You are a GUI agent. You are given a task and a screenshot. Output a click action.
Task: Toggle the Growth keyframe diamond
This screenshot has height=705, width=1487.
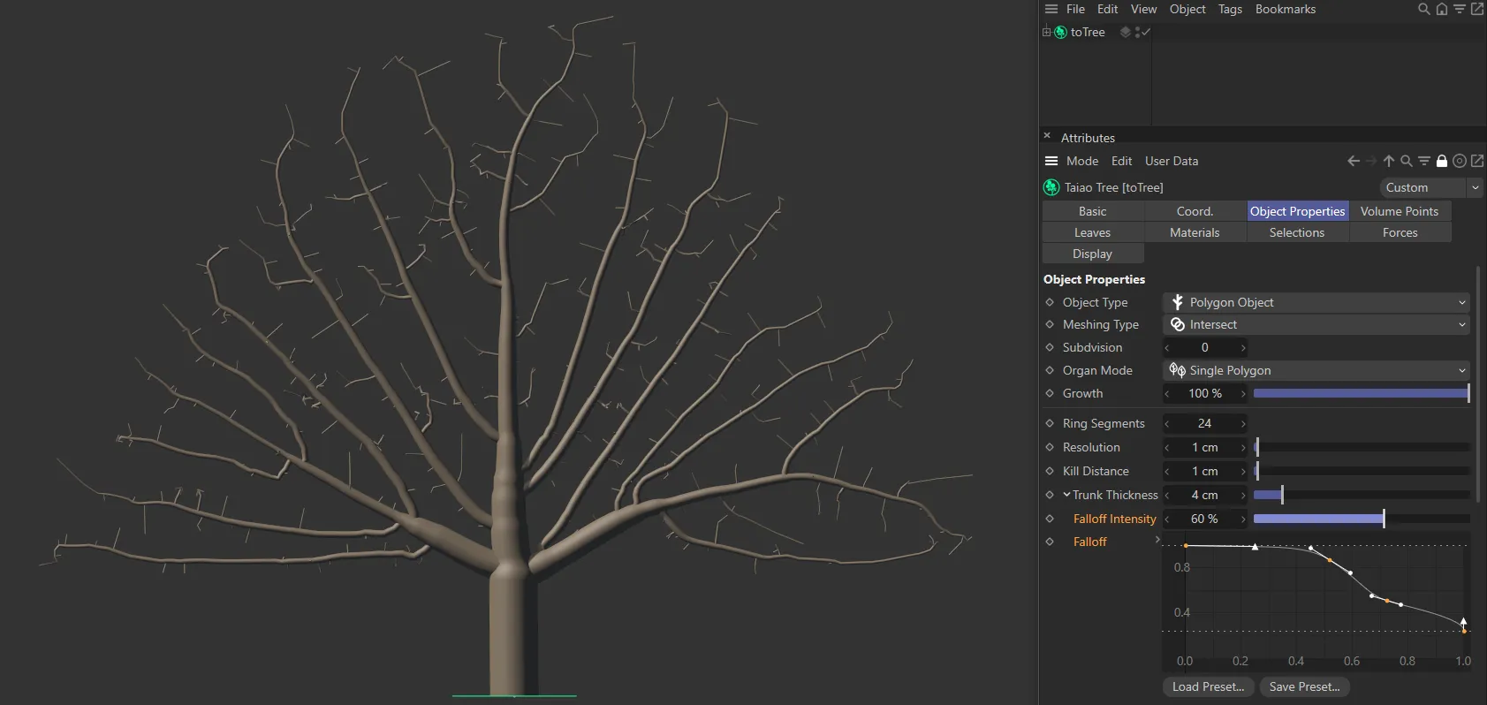coord(1050,393)
